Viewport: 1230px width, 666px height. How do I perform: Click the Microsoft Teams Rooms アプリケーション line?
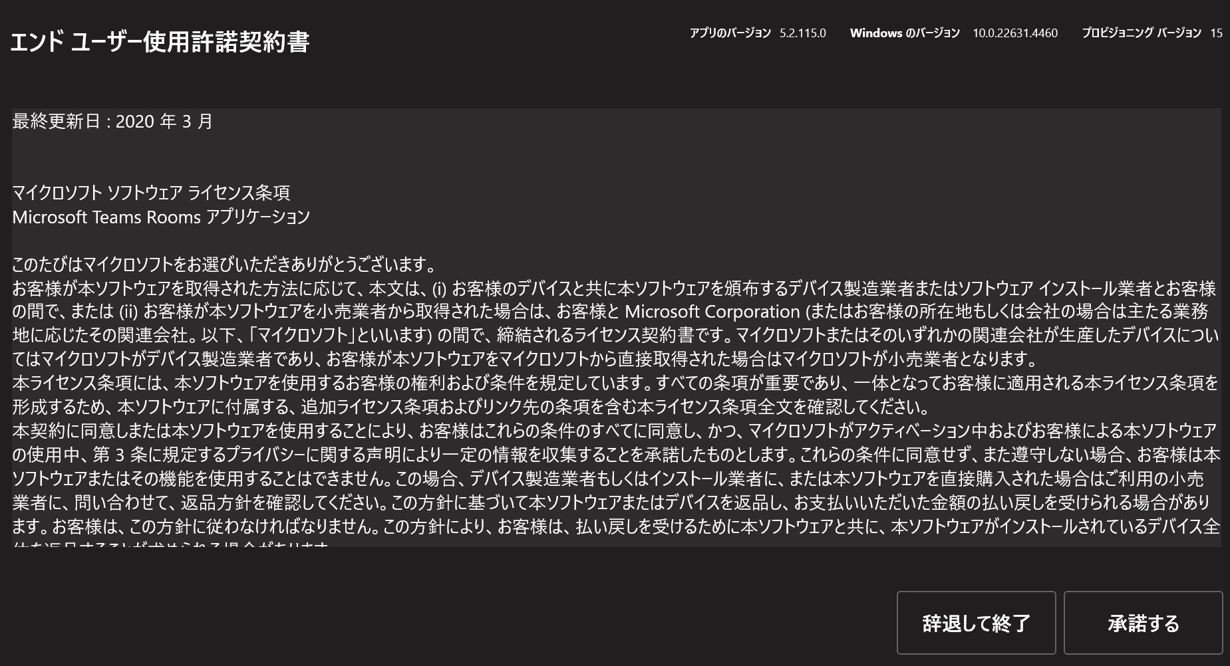[161, 217]
